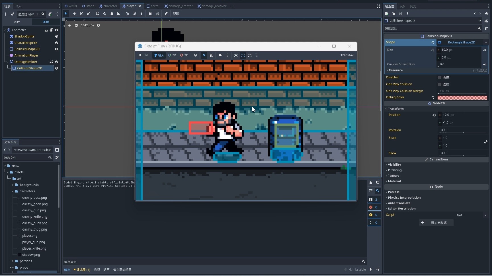Toggle visibility of the Character node

[x=57, y=30]
